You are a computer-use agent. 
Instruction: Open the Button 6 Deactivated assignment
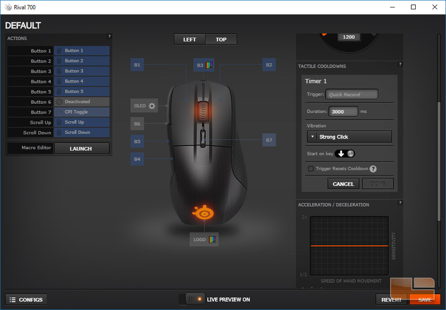click(82, 102)
